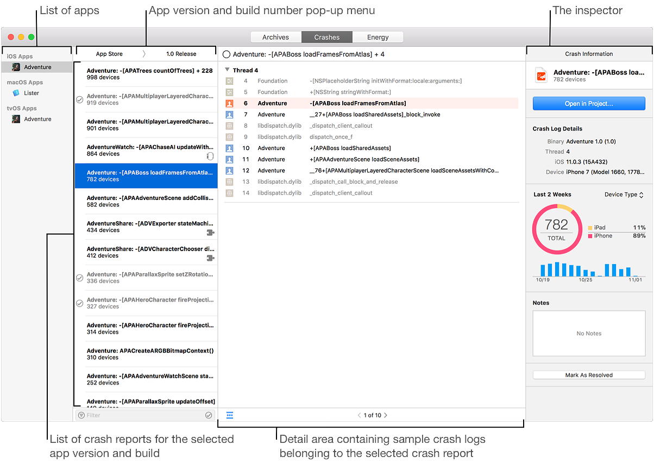This screenshot has height=463, width=654.
Task: Click the Mark As Resolved button
Action: (589, 375)
